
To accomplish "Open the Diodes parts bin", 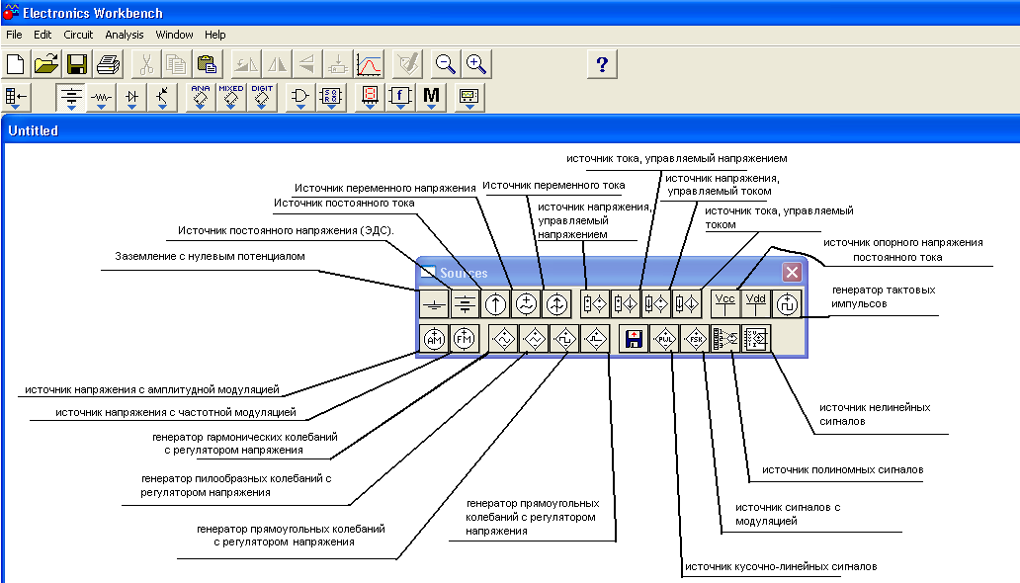I will [x=132, y=97].
